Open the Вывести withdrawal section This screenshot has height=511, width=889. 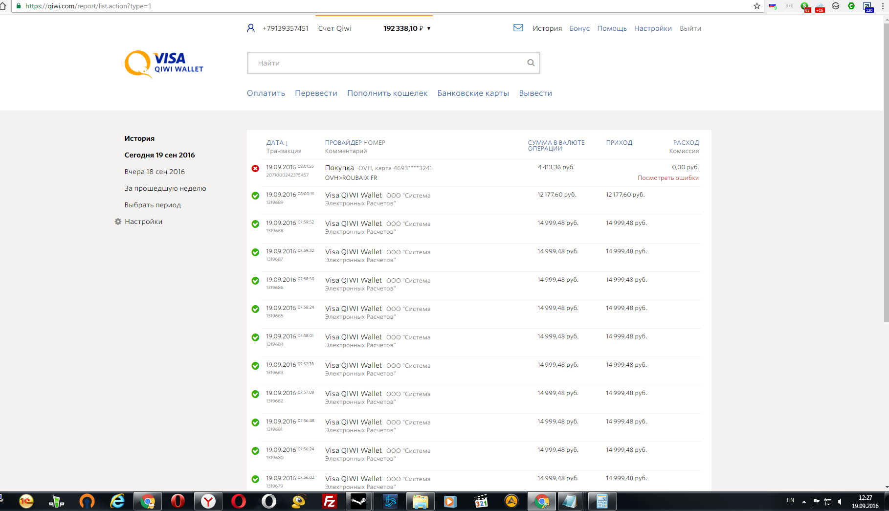(535, 93)
